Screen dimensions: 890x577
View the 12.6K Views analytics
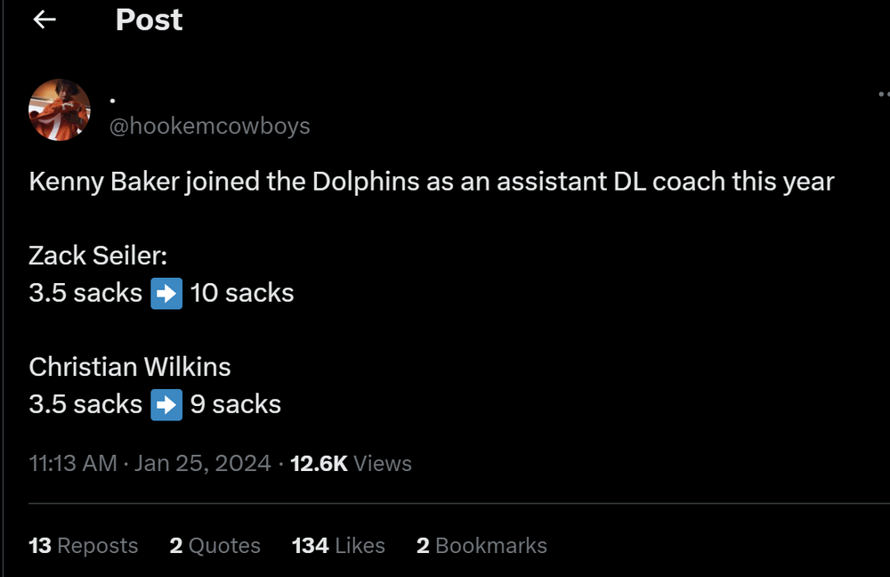tap(351, 463)
